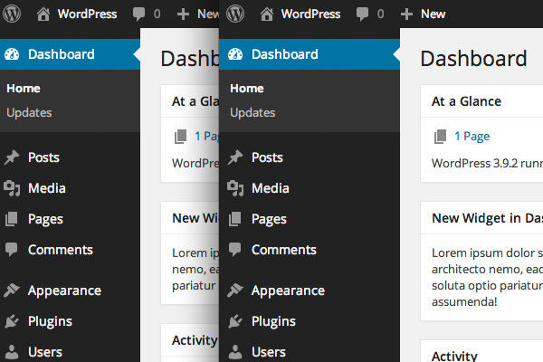Select the Pages icon in right sidebar
This screenshot has width=543, height=362.
(x=234, y=219)
